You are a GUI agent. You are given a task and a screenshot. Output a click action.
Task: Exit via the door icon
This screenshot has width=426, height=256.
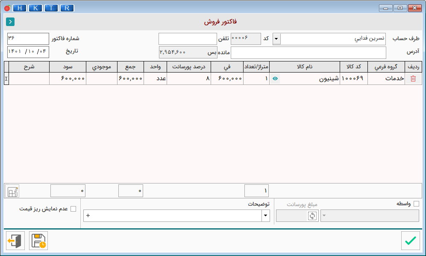coord(15,241)
